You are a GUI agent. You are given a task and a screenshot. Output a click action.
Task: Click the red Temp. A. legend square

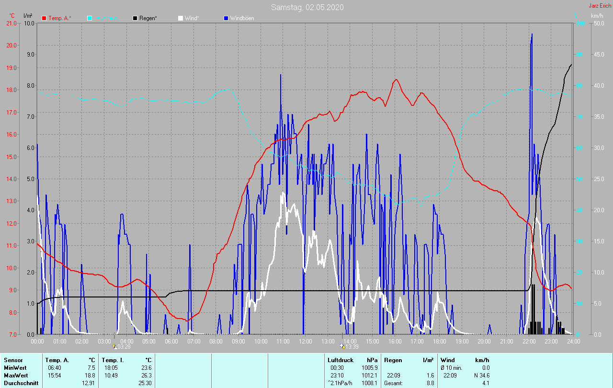point(45,18)
